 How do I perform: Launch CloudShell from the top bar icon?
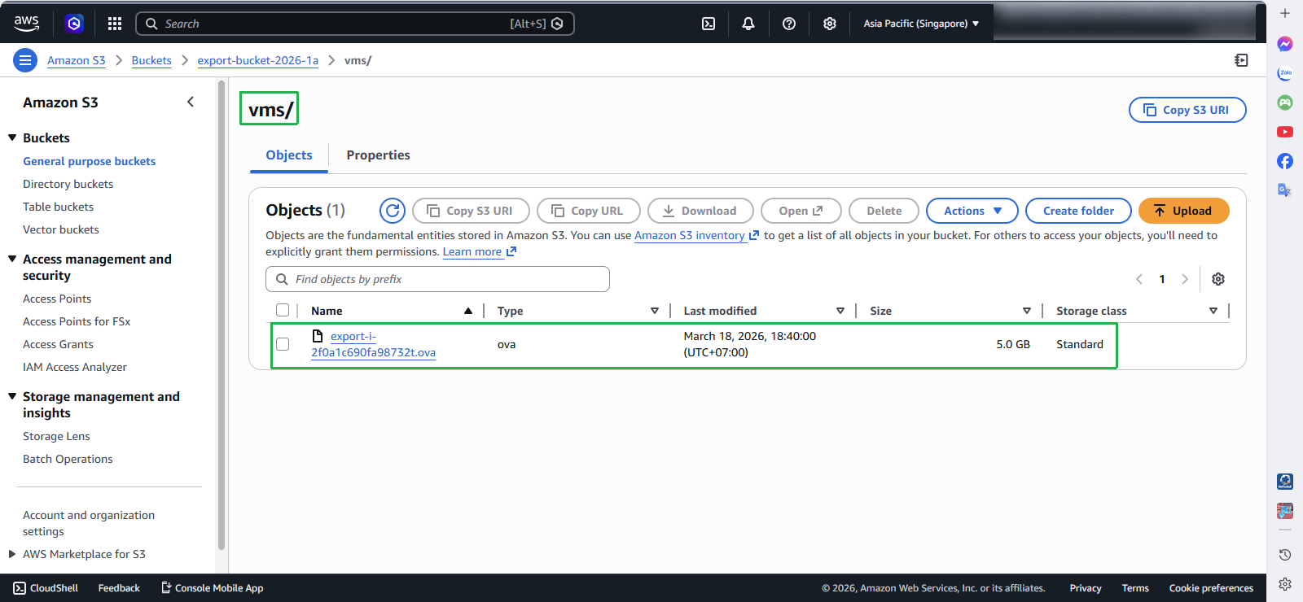pyautogui.click(x=709, y=24)
